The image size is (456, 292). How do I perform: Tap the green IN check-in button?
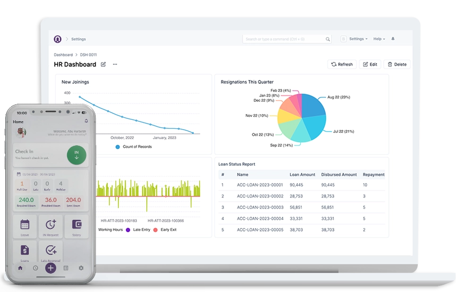(x=76, y=155)
